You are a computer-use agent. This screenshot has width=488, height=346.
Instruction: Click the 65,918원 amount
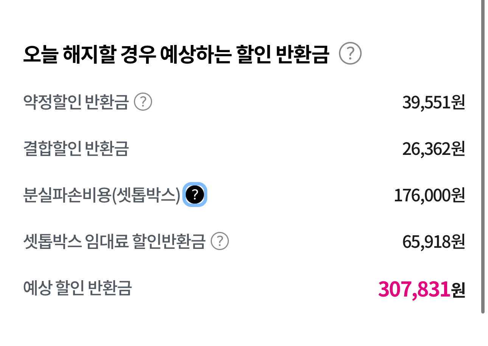433,242
